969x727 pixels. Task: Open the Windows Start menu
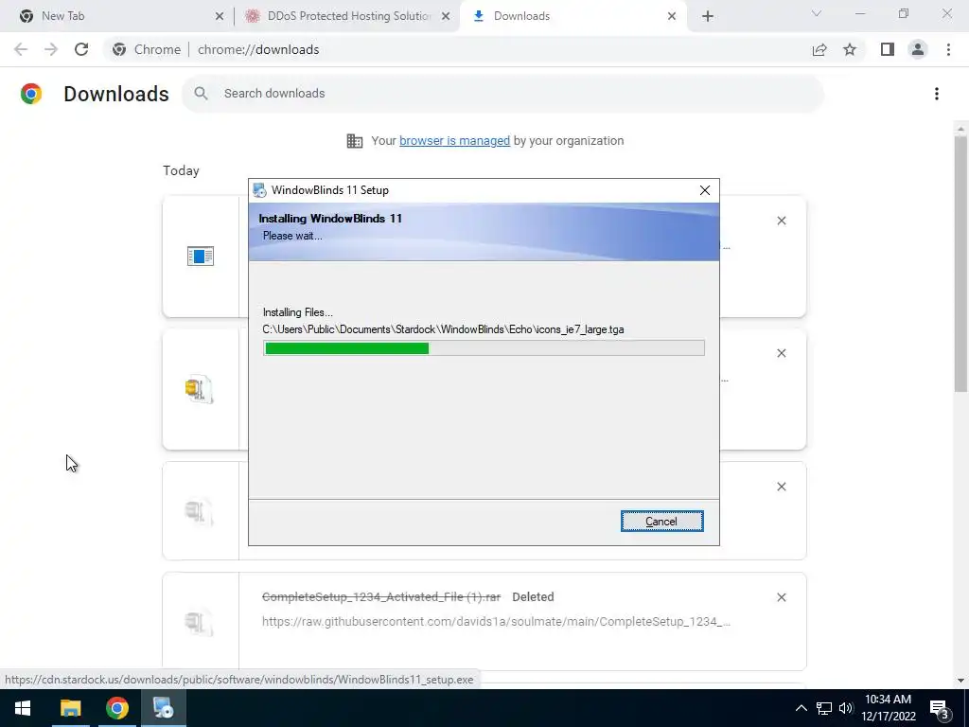23,708
